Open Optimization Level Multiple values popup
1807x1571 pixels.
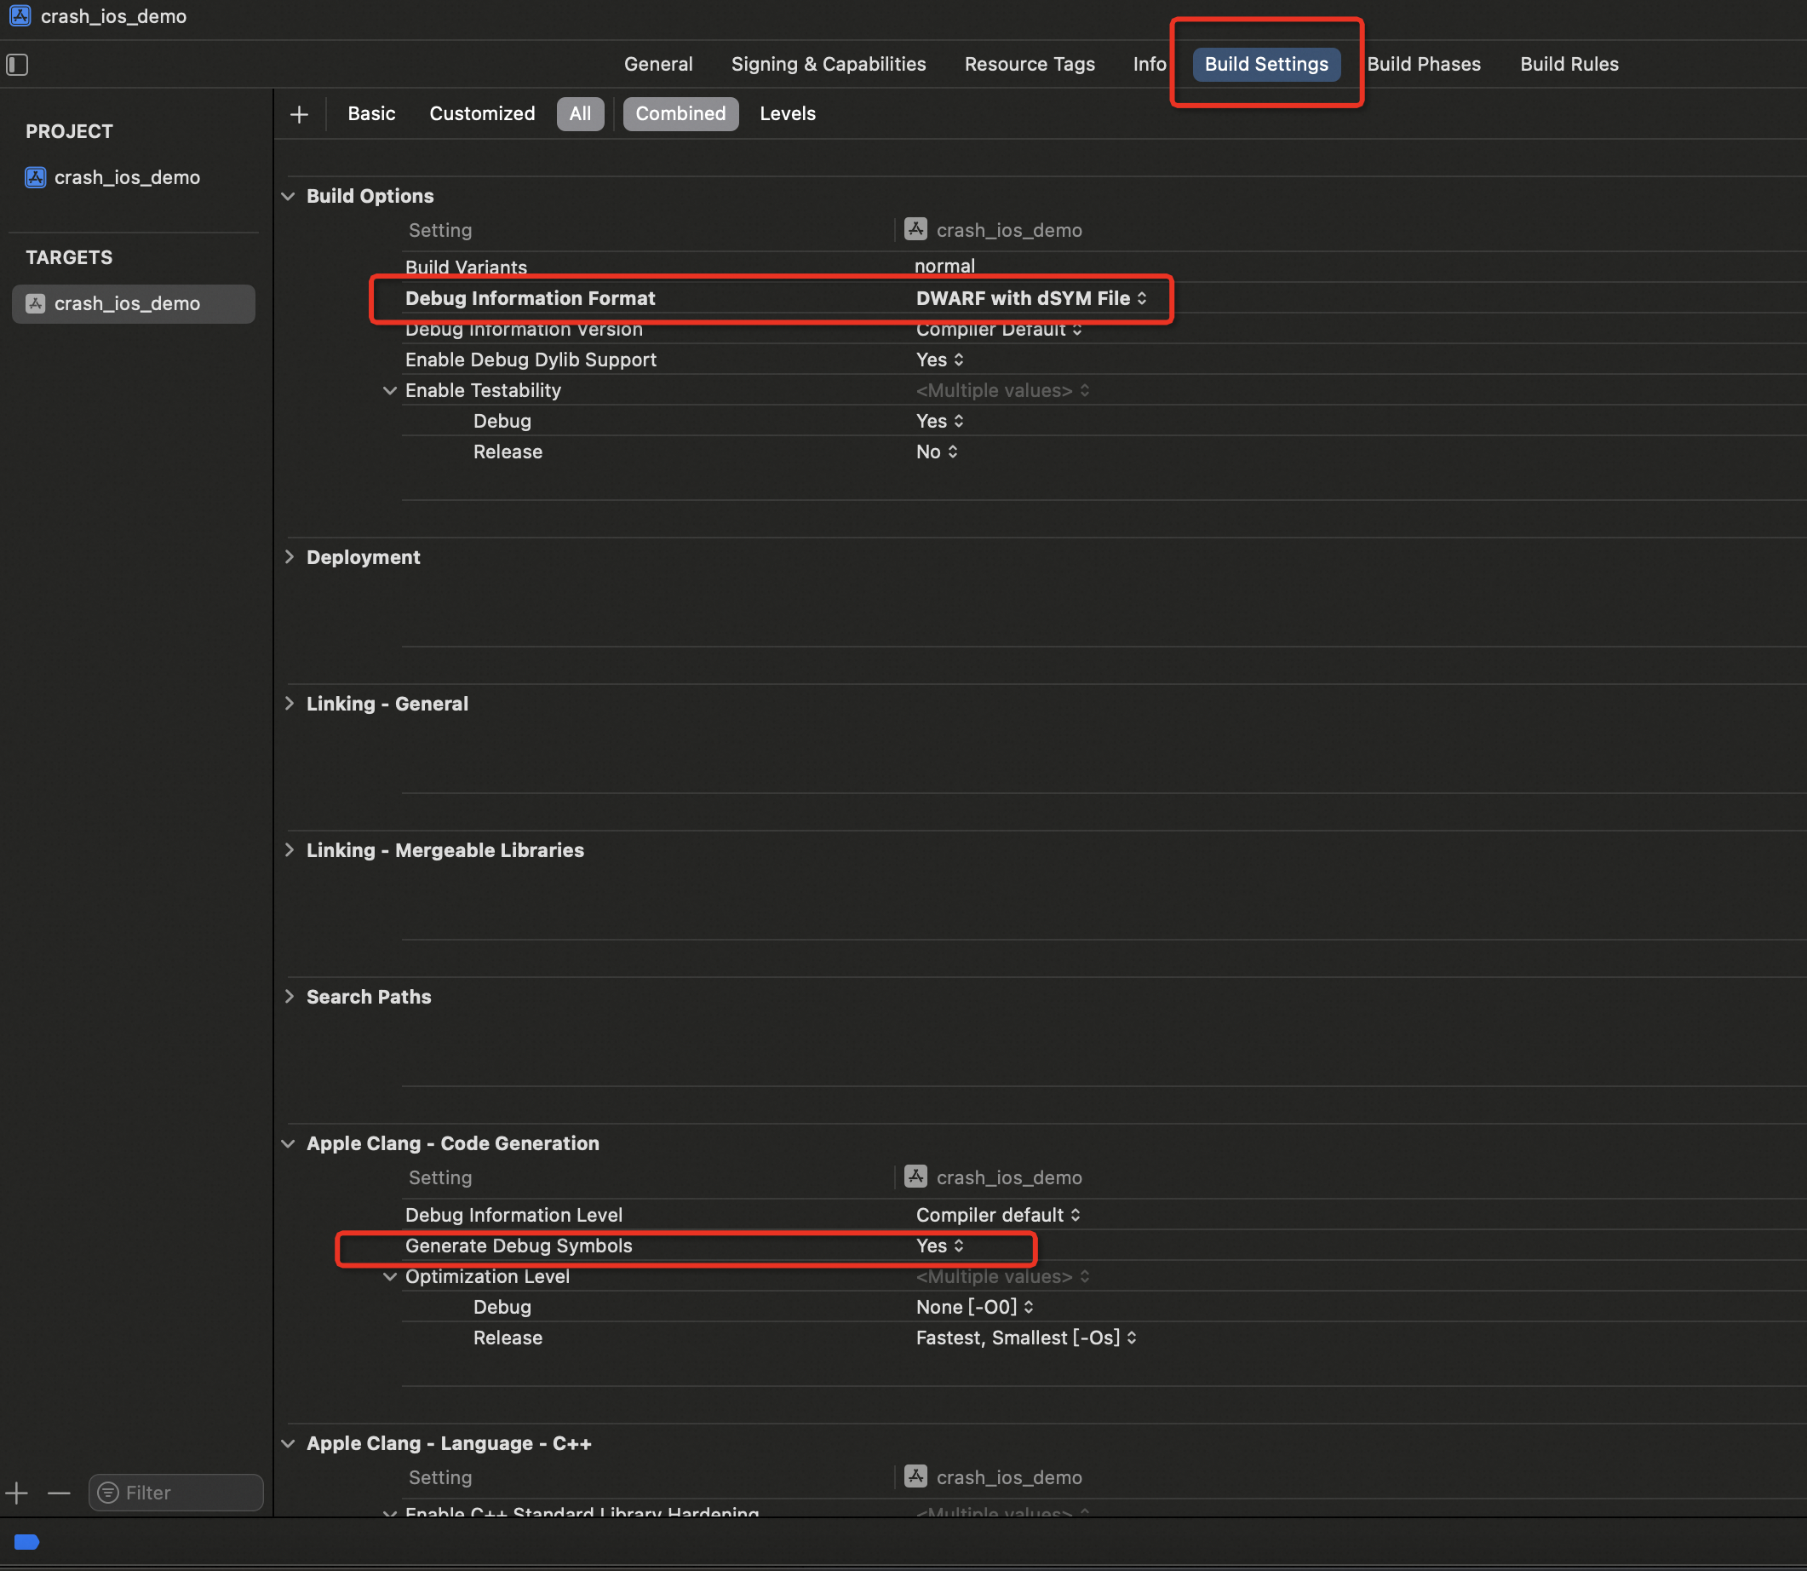(1002, 1276)
